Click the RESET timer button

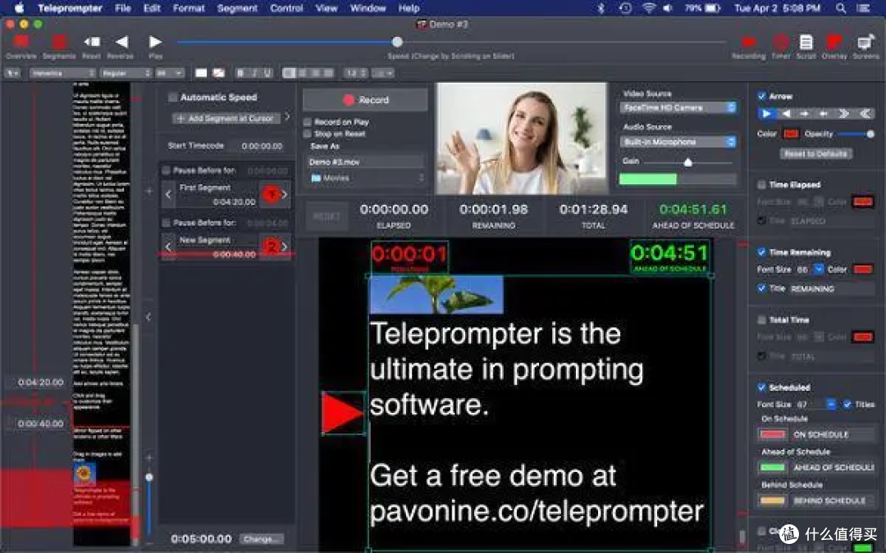click(x=327, y=216)
